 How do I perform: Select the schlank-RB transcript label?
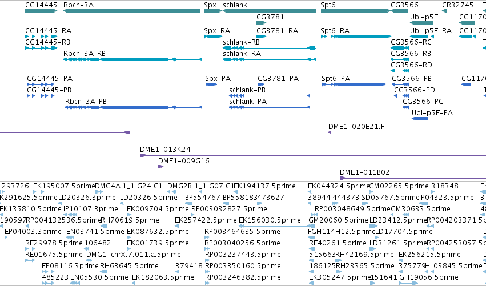coord(241,42)
